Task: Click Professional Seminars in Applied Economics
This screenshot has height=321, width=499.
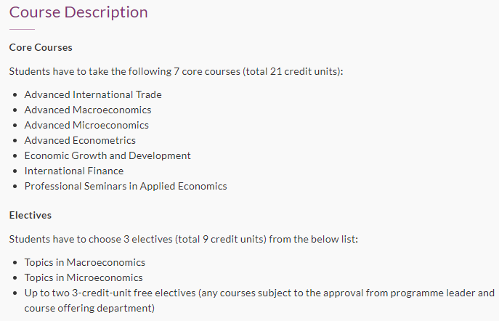Action: (126, 186)
